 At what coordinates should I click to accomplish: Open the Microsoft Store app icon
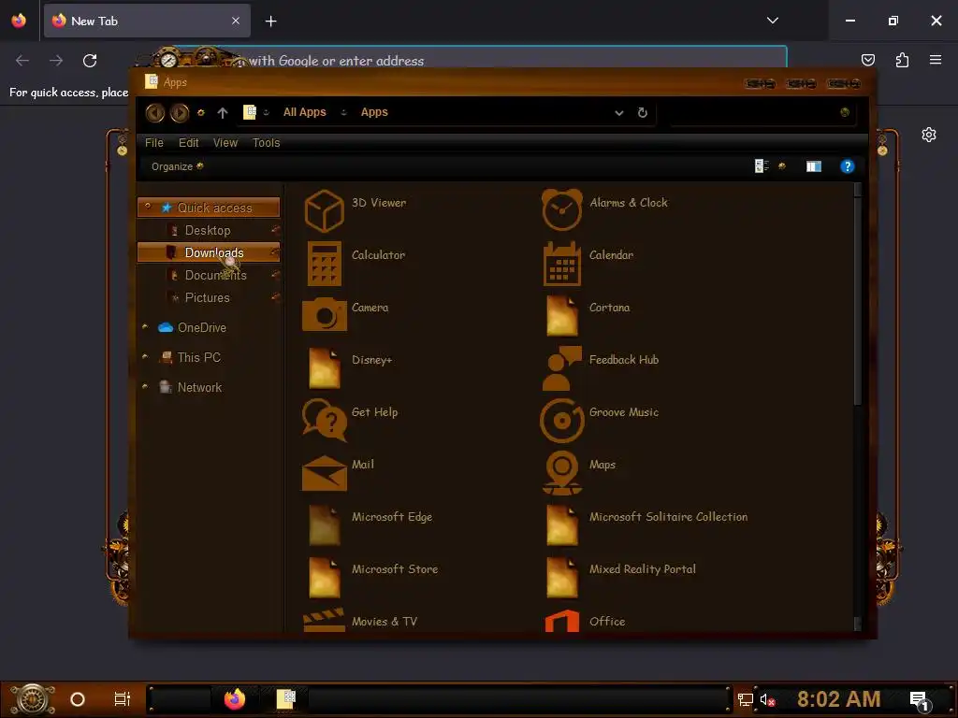click(324, 577)
